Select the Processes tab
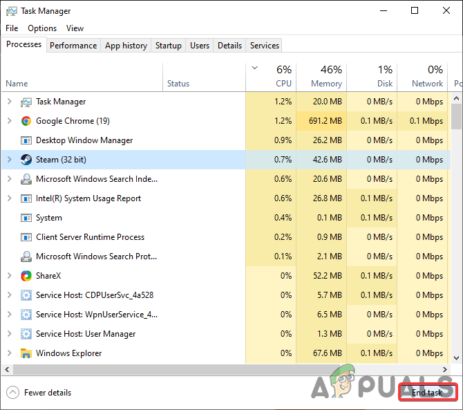The image size is (463, 410). tap(24, 44)
